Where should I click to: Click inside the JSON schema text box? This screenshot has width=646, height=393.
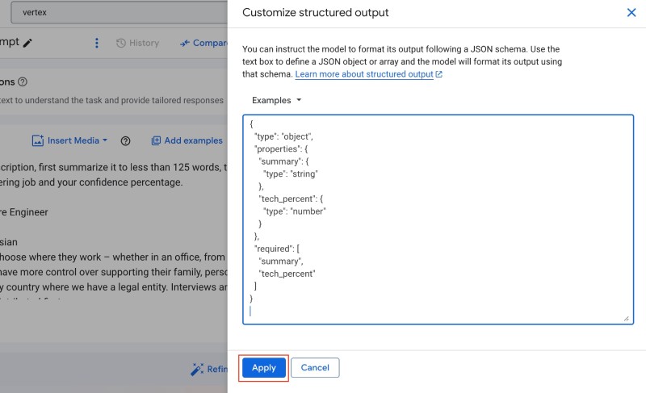pyautogui.click(x=438, y=219)
